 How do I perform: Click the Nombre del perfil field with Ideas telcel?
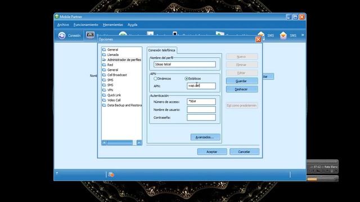tap(185, 65)
